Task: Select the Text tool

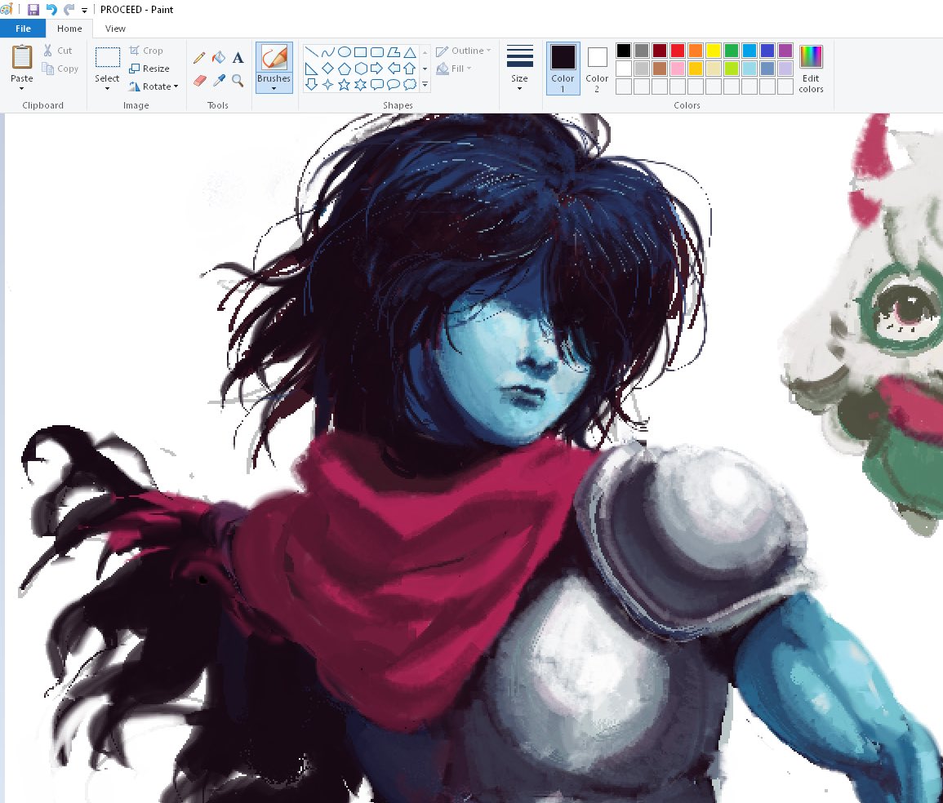Action: click(x=238, y=58)
